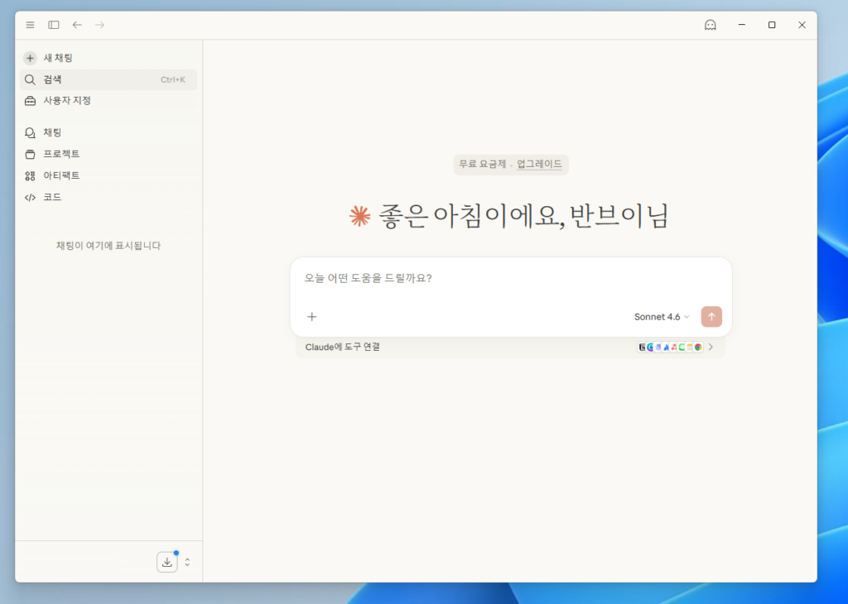
Task: Open the hamburger menu icon
Action: pyautogui.click(x=31, y=25)
